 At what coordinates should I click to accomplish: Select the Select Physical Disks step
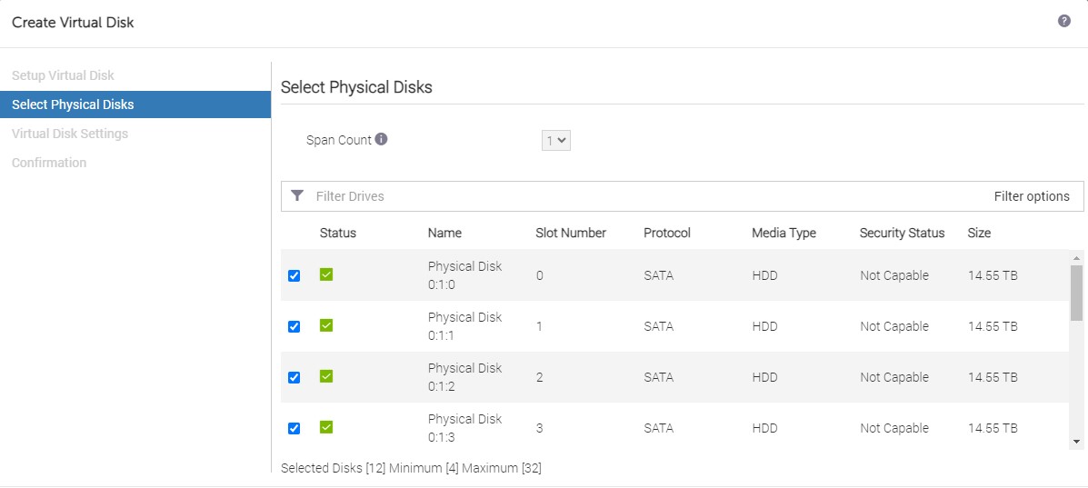point(73,105)
